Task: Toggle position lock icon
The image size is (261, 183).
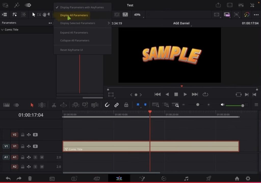Action: click(x=126, y=105)
